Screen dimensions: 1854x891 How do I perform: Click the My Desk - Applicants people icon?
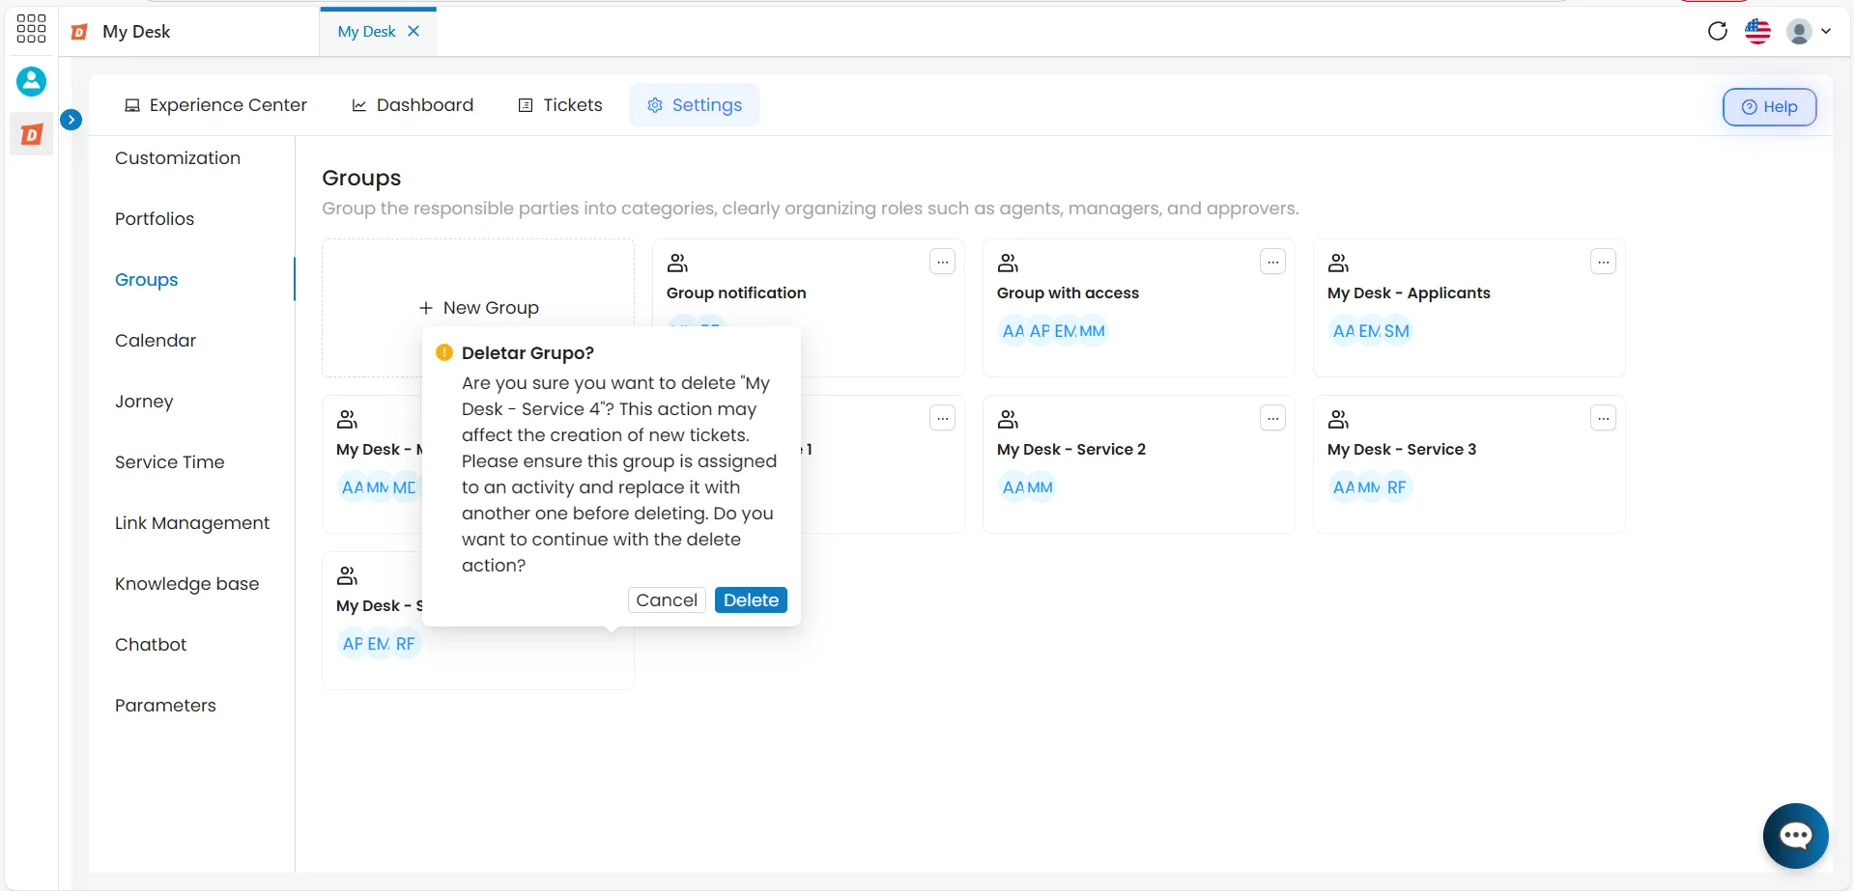[x=1339, y=263]
